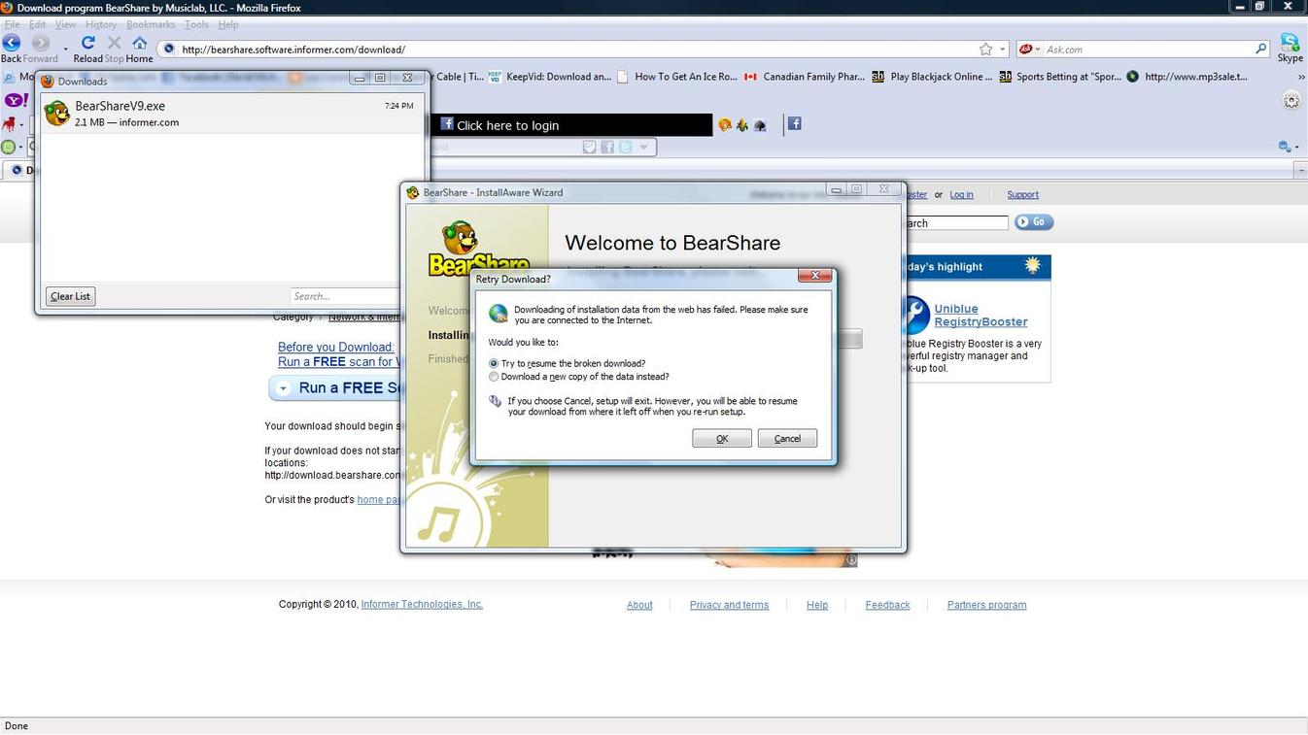Open the File menu

coord(12,24)
